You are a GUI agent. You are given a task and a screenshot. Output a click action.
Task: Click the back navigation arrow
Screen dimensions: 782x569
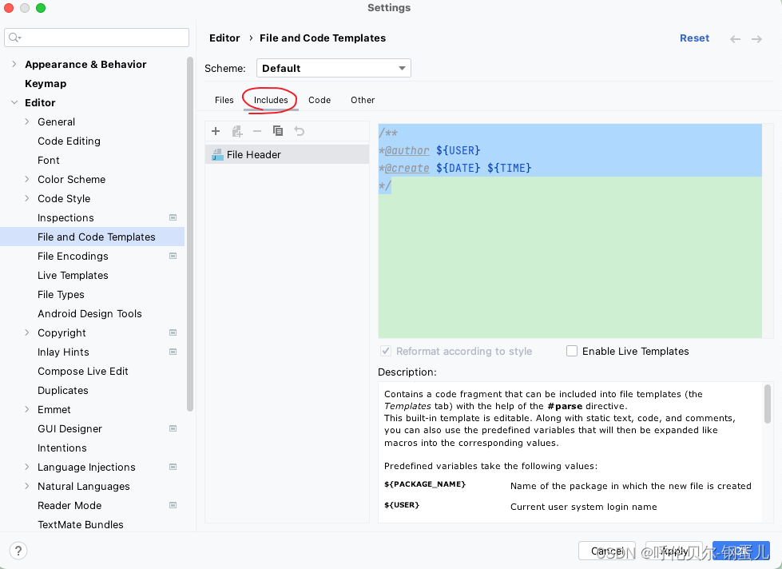click(x=735, y=39)
